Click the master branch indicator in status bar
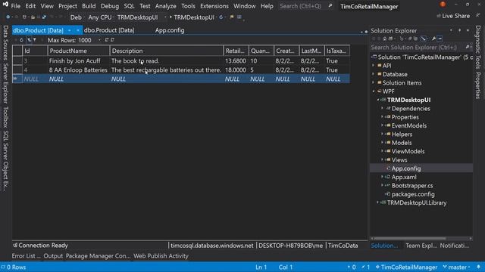Viewport: 485px width, 272px height. click(457, 267)
